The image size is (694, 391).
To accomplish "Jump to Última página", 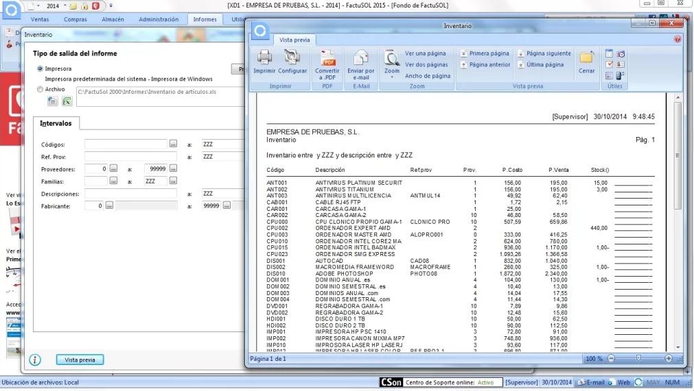I will pyautogui.click(x=541, y=64).
